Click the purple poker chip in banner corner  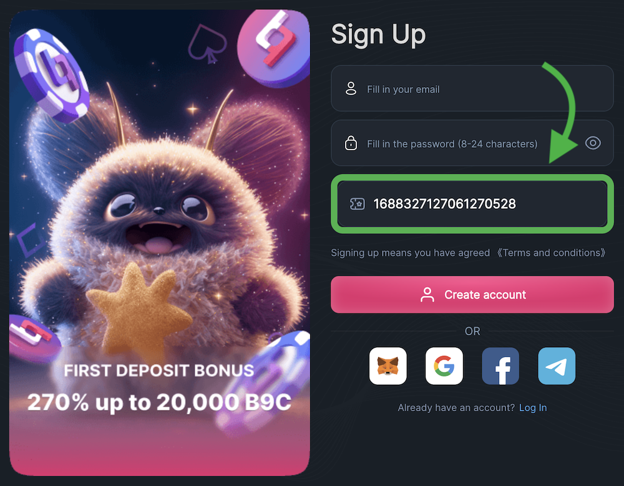(x=52, y=75)
